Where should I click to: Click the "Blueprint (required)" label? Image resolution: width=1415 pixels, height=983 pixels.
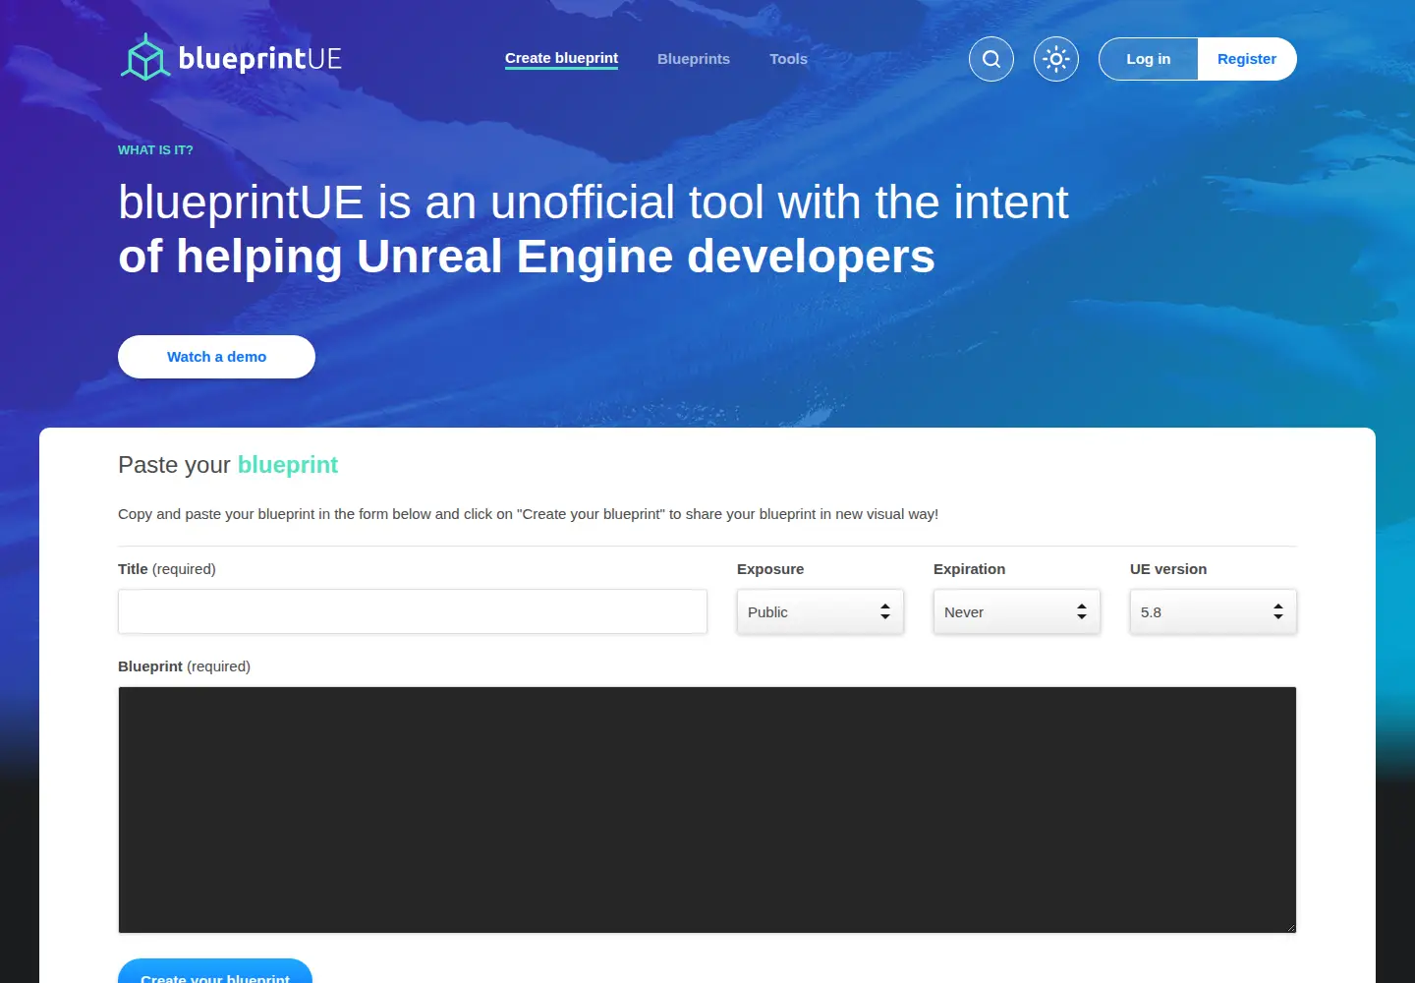184,666
